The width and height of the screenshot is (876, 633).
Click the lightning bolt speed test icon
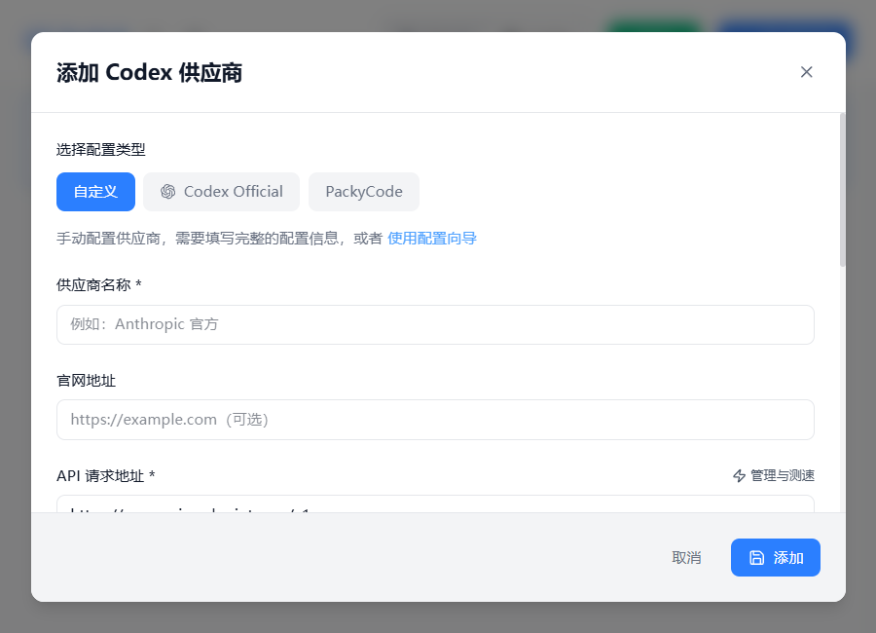[x=739, y=476]
